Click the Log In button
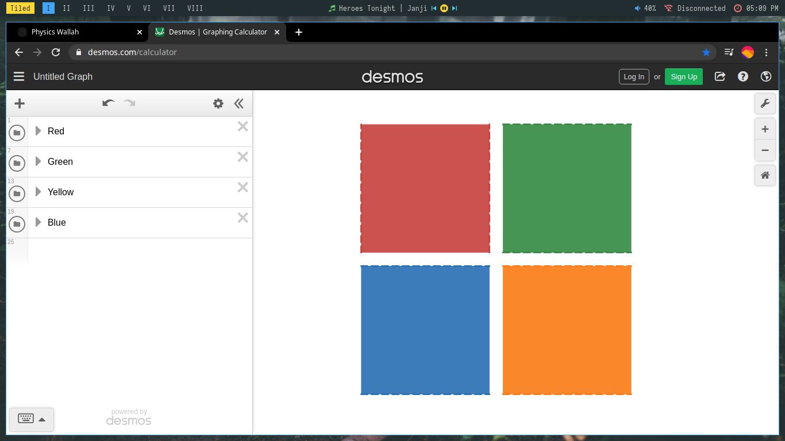This screenshot has height=441, width=785. click(634, 76)
